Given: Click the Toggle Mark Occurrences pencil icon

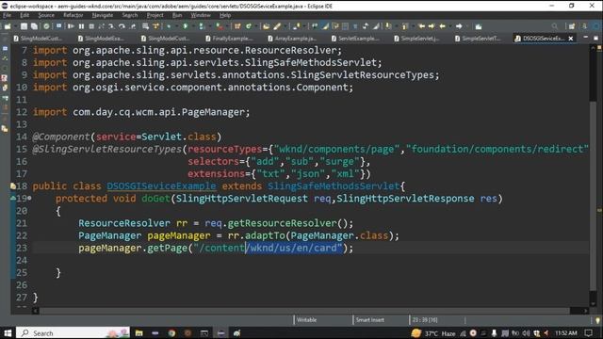Looking at the screenshot, I should point(325,26).
